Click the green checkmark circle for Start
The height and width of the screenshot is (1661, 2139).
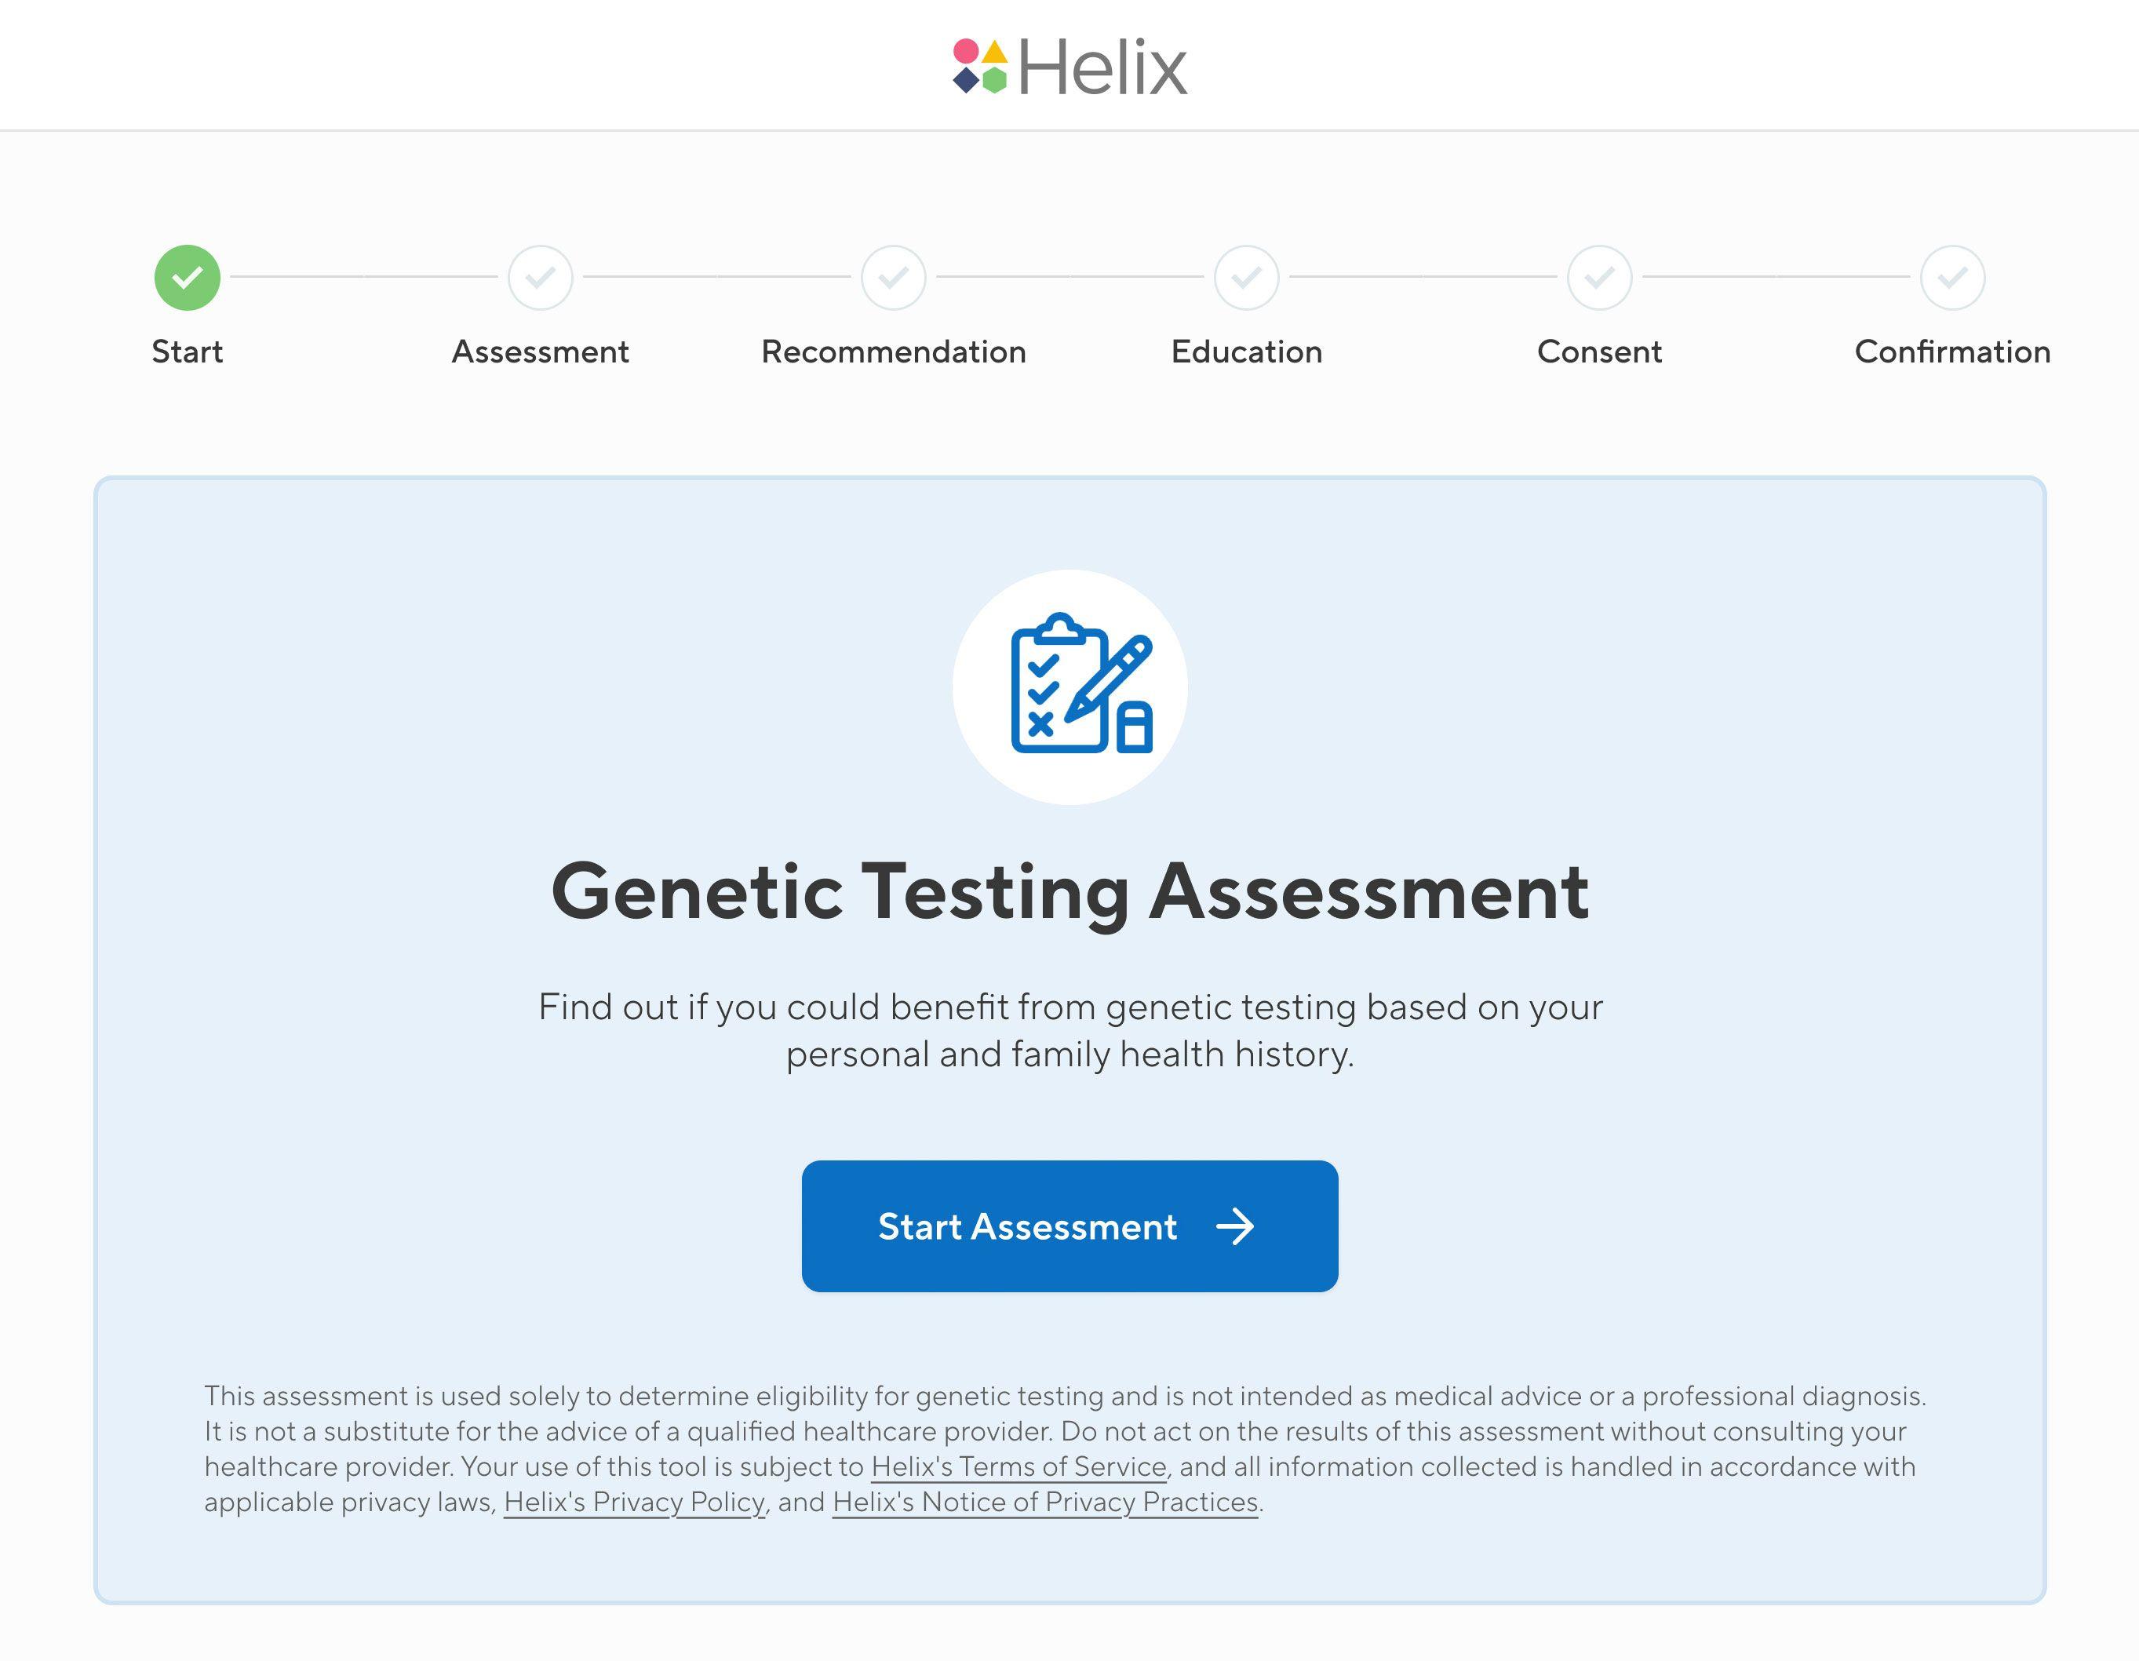(x=187, y=278)
